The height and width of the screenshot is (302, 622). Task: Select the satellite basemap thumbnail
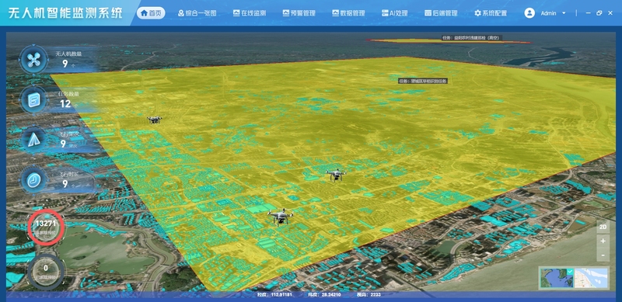coord(557,278)
